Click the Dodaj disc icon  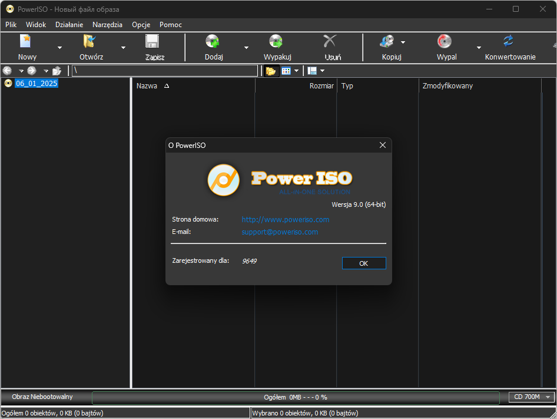(x=213, y=41)
